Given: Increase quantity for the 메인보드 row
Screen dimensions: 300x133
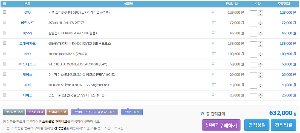Looking at the screenshot, I should (x=260, y=22).
